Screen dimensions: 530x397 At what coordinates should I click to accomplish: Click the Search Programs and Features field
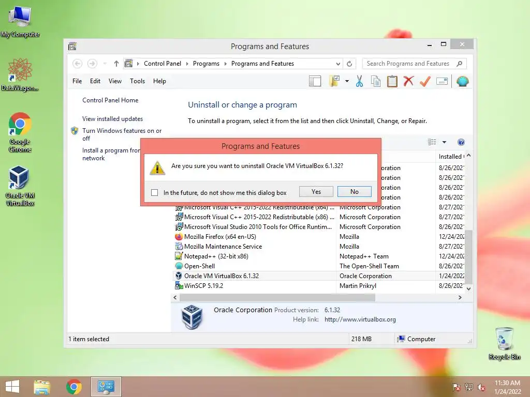414,64
